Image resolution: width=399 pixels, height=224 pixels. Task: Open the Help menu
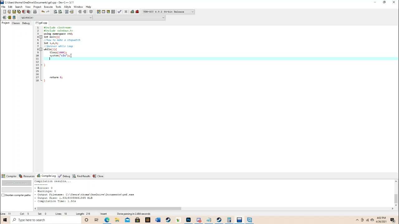click(88, 7)
